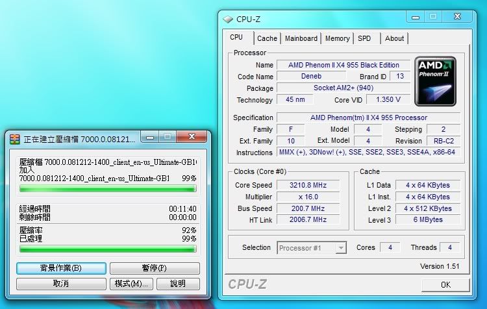Click the CPU-Z title bar icon
Image resolution: width=487 pixels, height=309 pixels.
pos(228,19)
